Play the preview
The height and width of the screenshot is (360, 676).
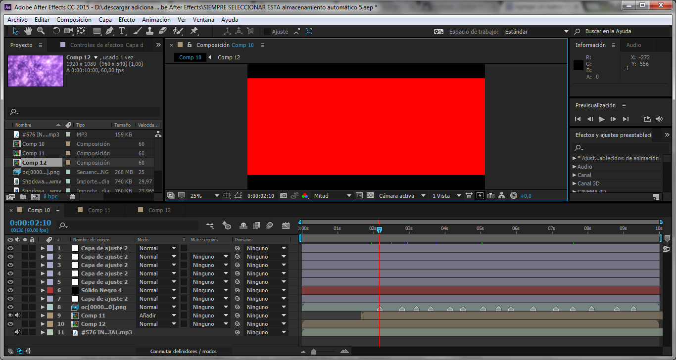[x=602, y=119]
